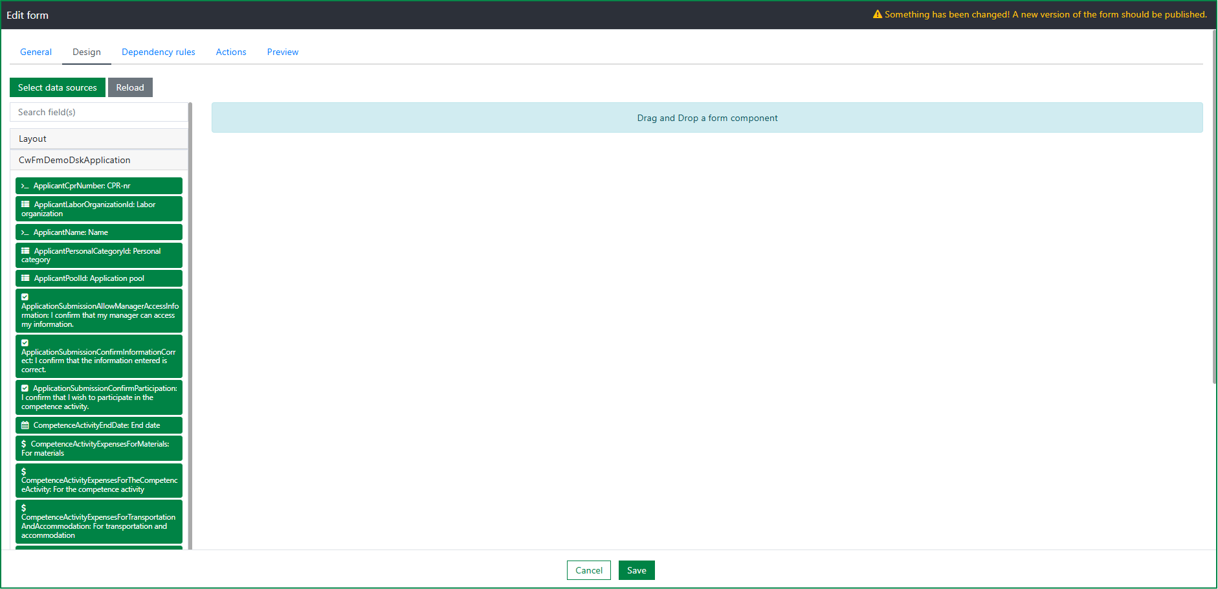Screen dimensions: 1218x589
Task: Click calendar icon on CompetenceActivityEndDate
Action: coord(25,425)
